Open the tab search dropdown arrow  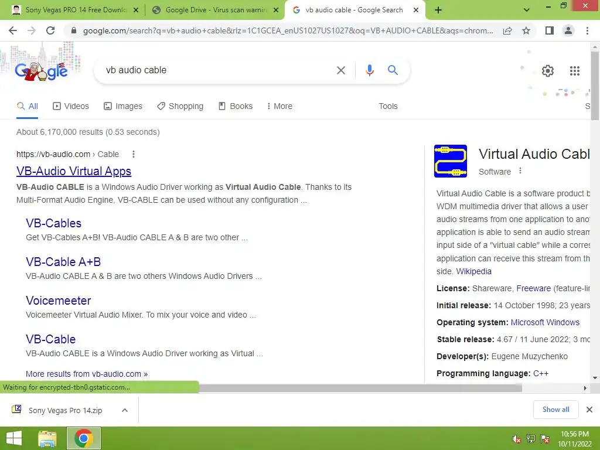point(527,10)
